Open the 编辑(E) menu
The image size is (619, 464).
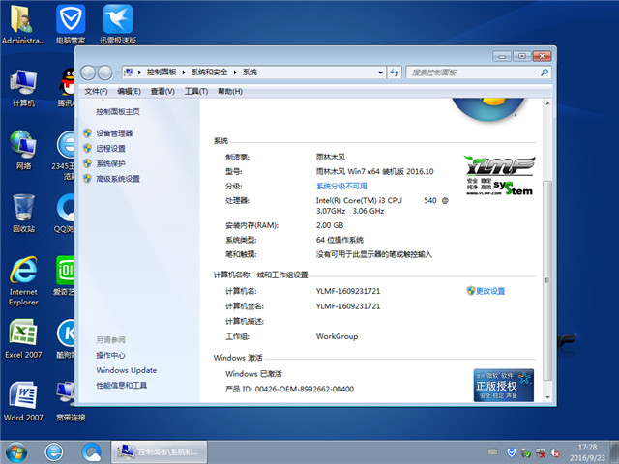[129, 92]
